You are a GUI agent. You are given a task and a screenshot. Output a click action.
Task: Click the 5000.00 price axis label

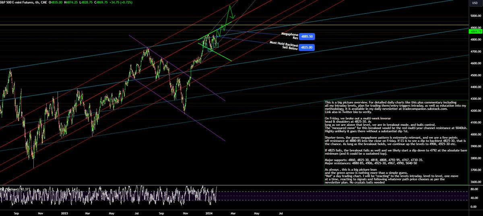[x=475, y=16]
